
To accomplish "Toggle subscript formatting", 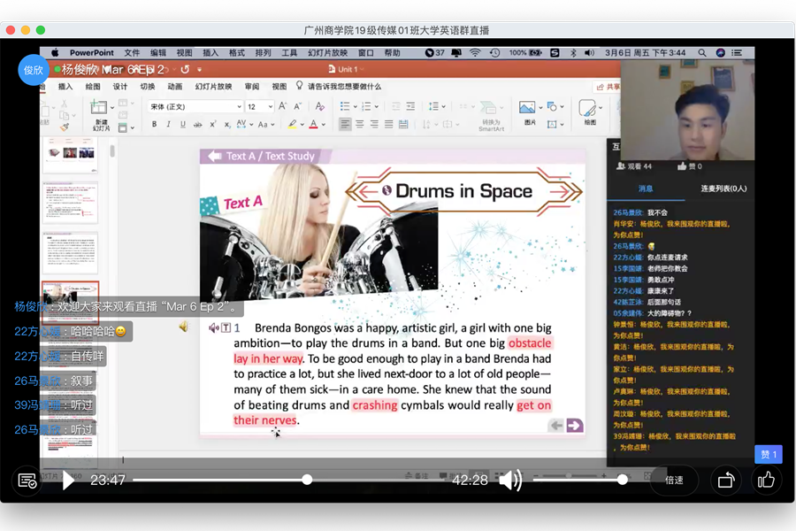I will [x=227, y=125].
